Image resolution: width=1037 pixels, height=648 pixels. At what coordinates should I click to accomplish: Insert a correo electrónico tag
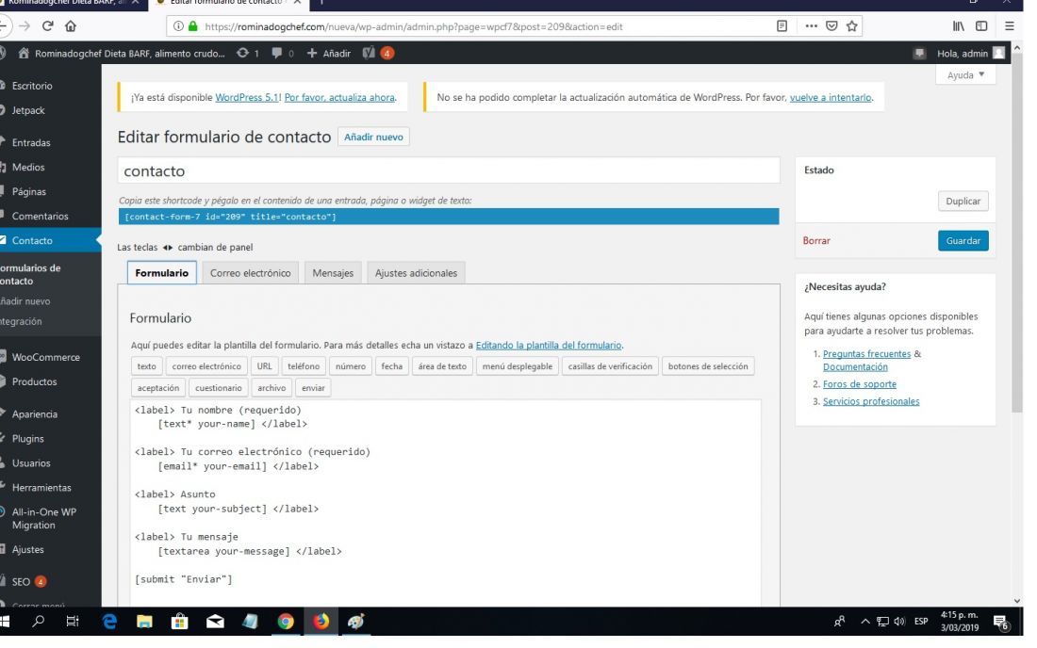click(206, 366)
